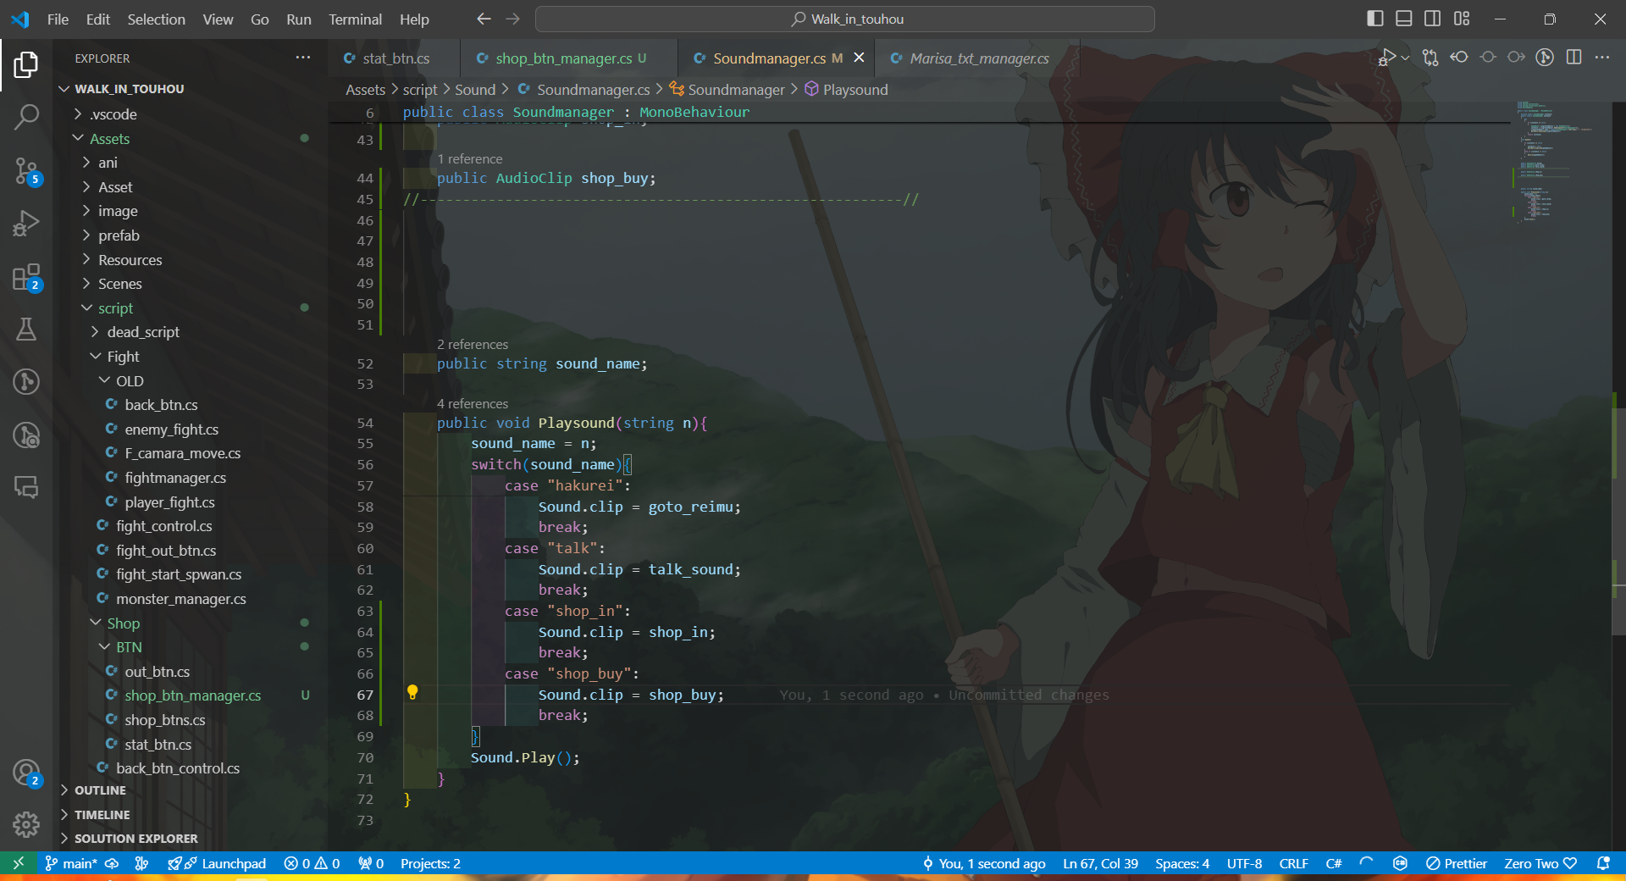Viewport: 1626px width, 881px height.
Task: Collapse the BTN folder
Action: tap(104, 646)
